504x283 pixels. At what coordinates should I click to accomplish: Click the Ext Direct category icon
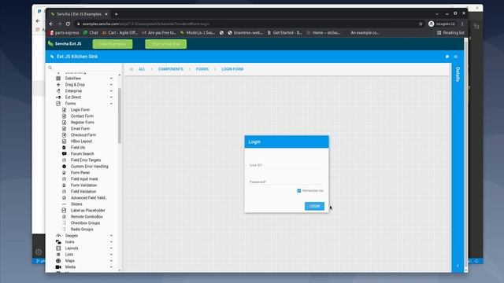pyautogui.click(x=58, y=97)
